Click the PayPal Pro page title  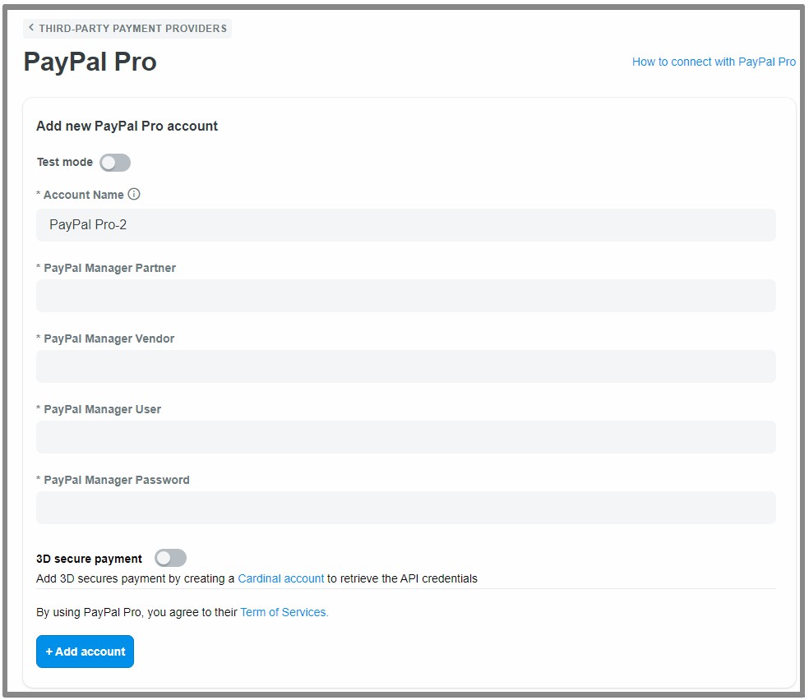pyautogui.click(x=90, y=62)
